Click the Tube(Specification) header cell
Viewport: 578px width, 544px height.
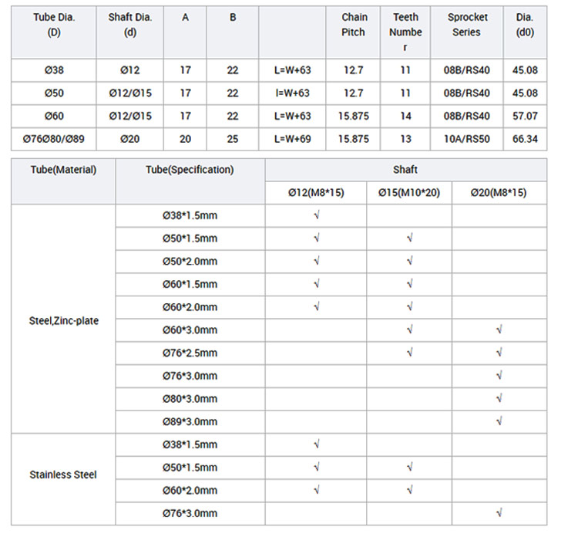(x=190, y=170)
